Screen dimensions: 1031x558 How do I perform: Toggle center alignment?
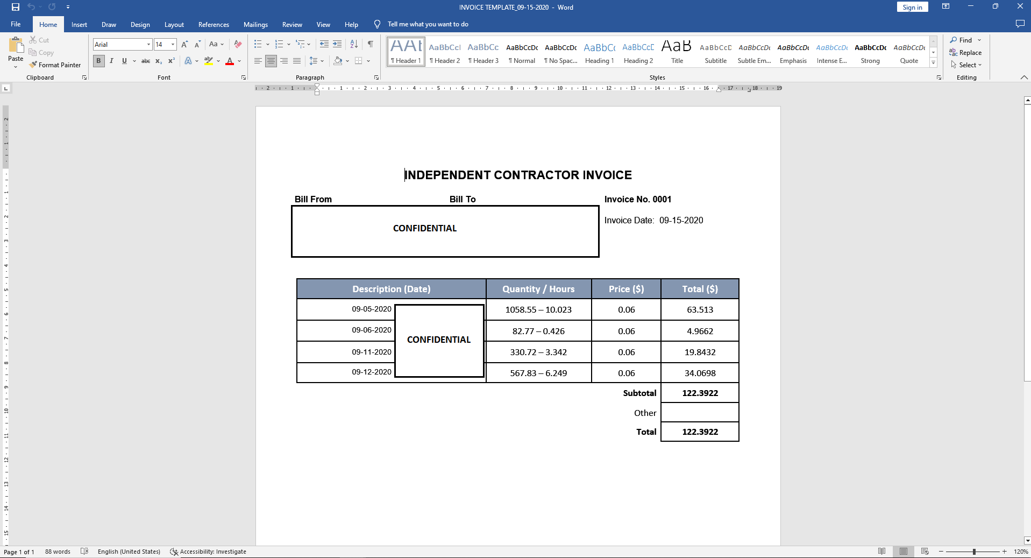click(271, 61)
